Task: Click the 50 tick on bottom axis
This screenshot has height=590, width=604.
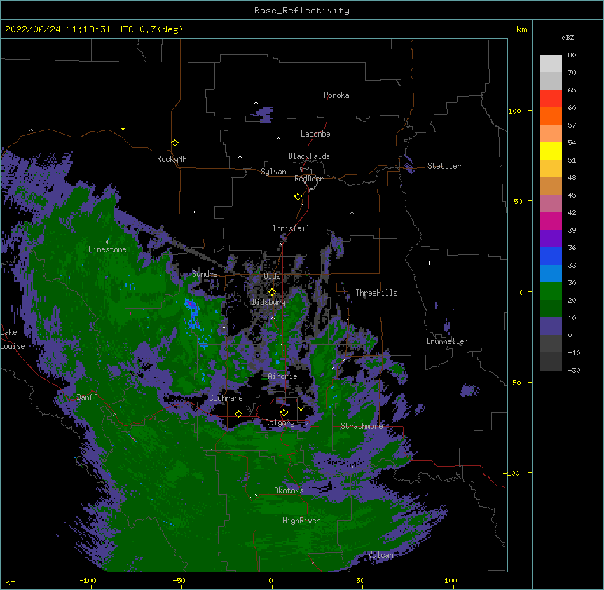Action: click(360, 580)
